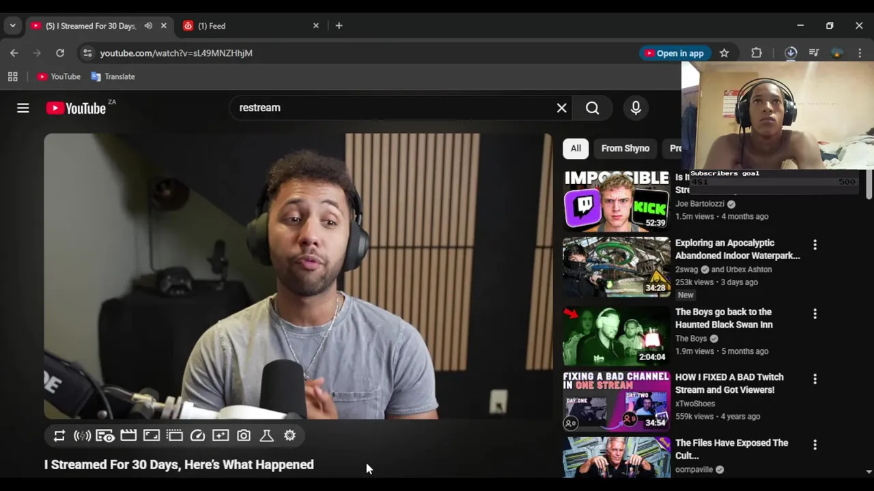The width and height of the screenshot is (874, 491).
Task: Open the browser downloads icon
Action: [x=791, y=53]
